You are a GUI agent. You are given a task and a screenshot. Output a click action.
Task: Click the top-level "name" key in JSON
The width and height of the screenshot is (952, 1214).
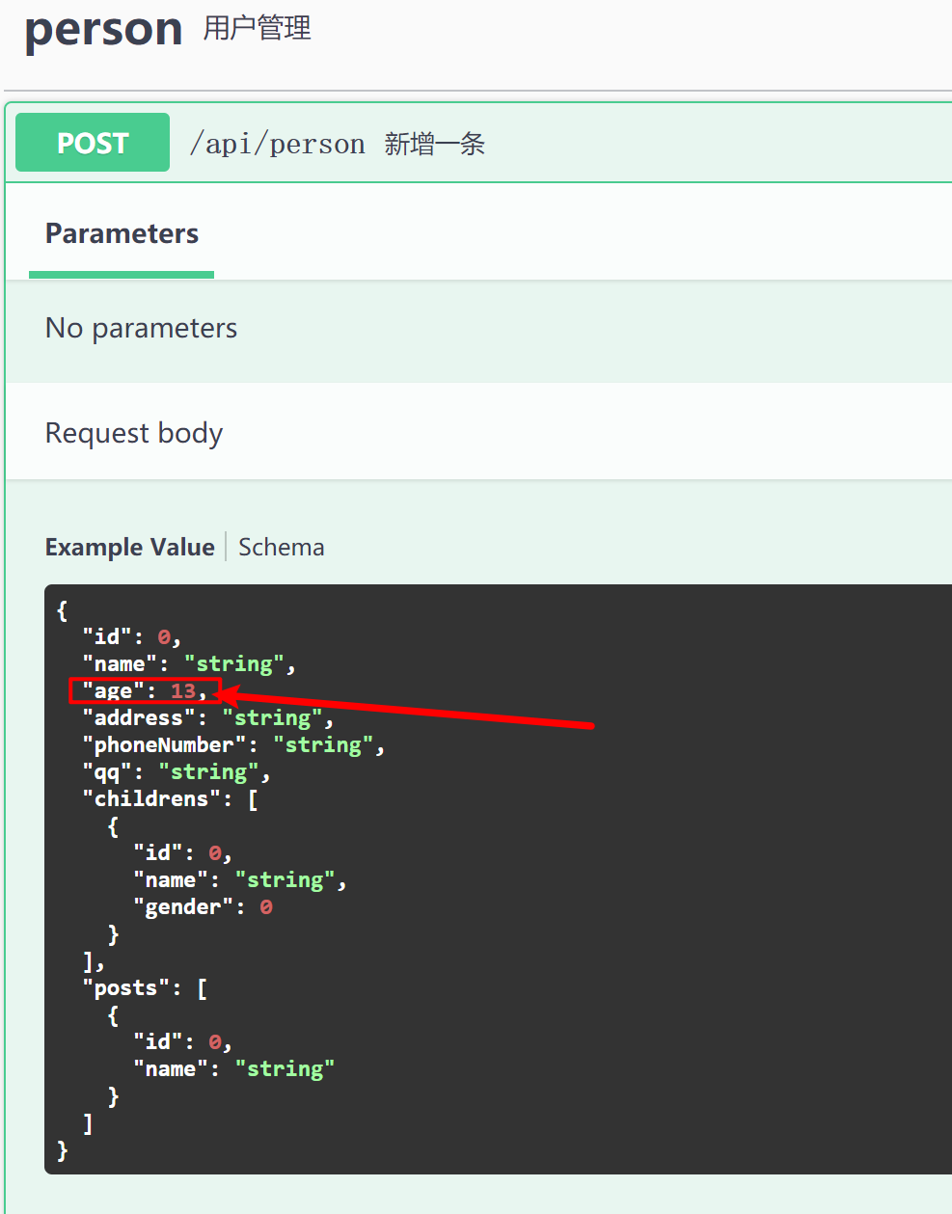coord(120,664)
